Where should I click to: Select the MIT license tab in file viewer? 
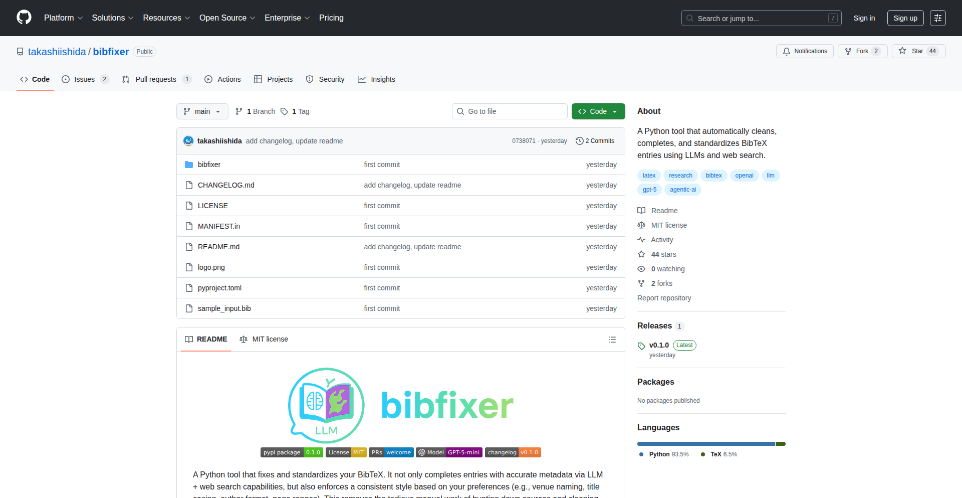point(264,340)
